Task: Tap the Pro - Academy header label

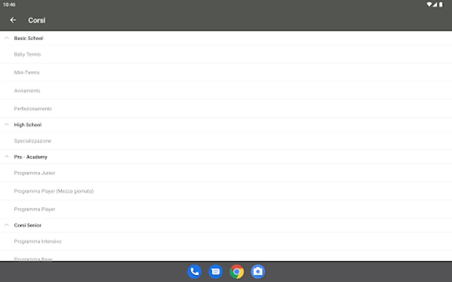Action: click(30, 157)
